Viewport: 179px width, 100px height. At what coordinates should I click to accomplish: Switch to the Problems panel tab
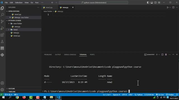pos(48,54)
